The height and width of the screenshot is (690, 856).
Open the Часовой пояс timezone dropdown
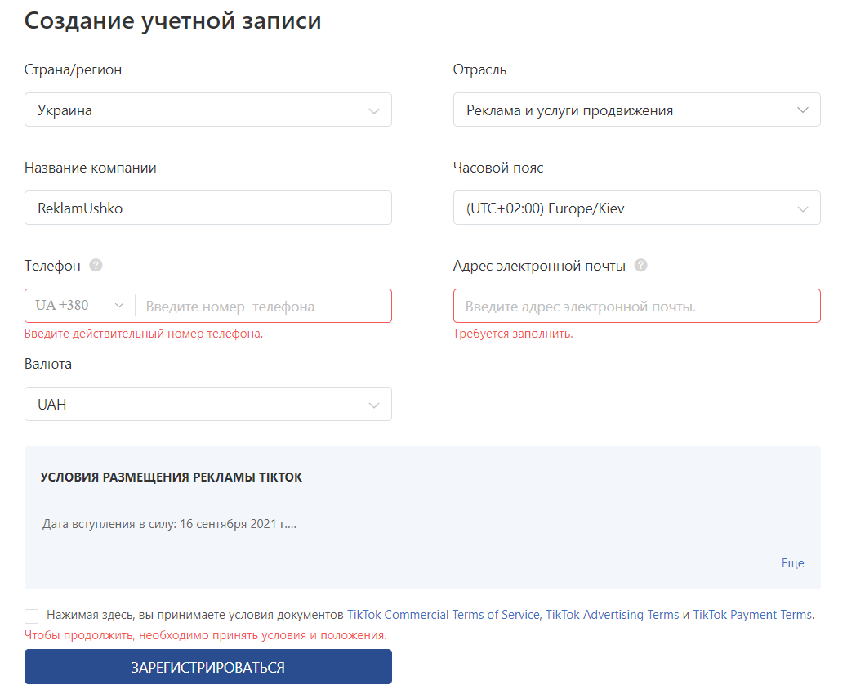(x=636, y=208)
